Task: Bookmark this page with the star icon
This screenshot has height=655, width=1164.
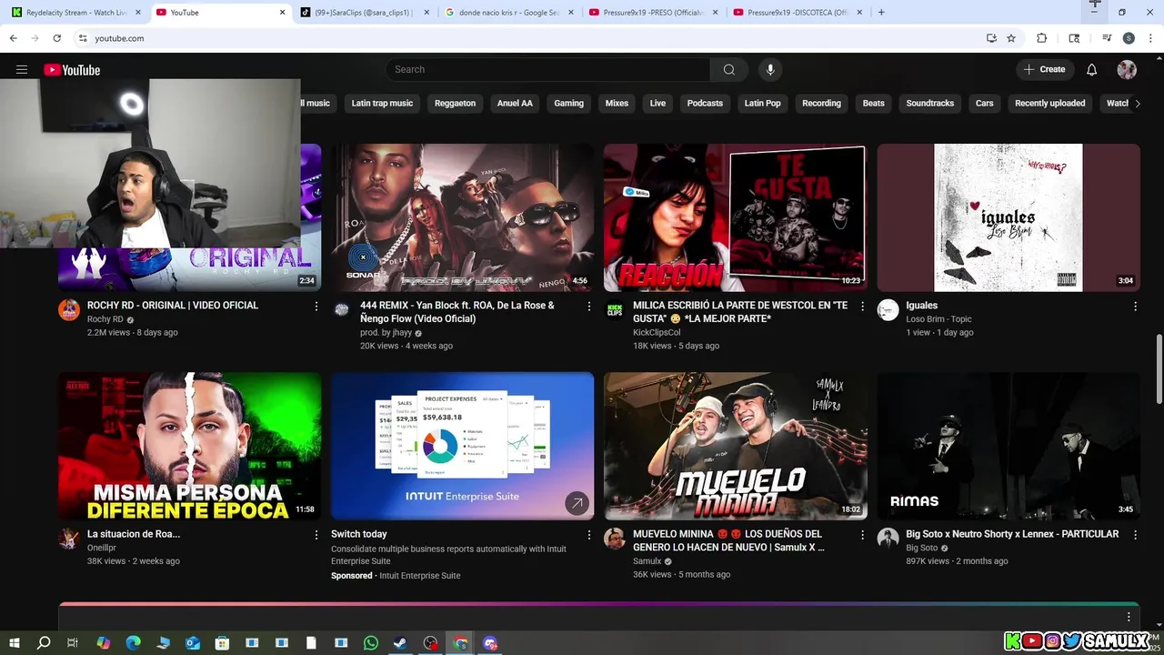Action: coord(1011,38)
